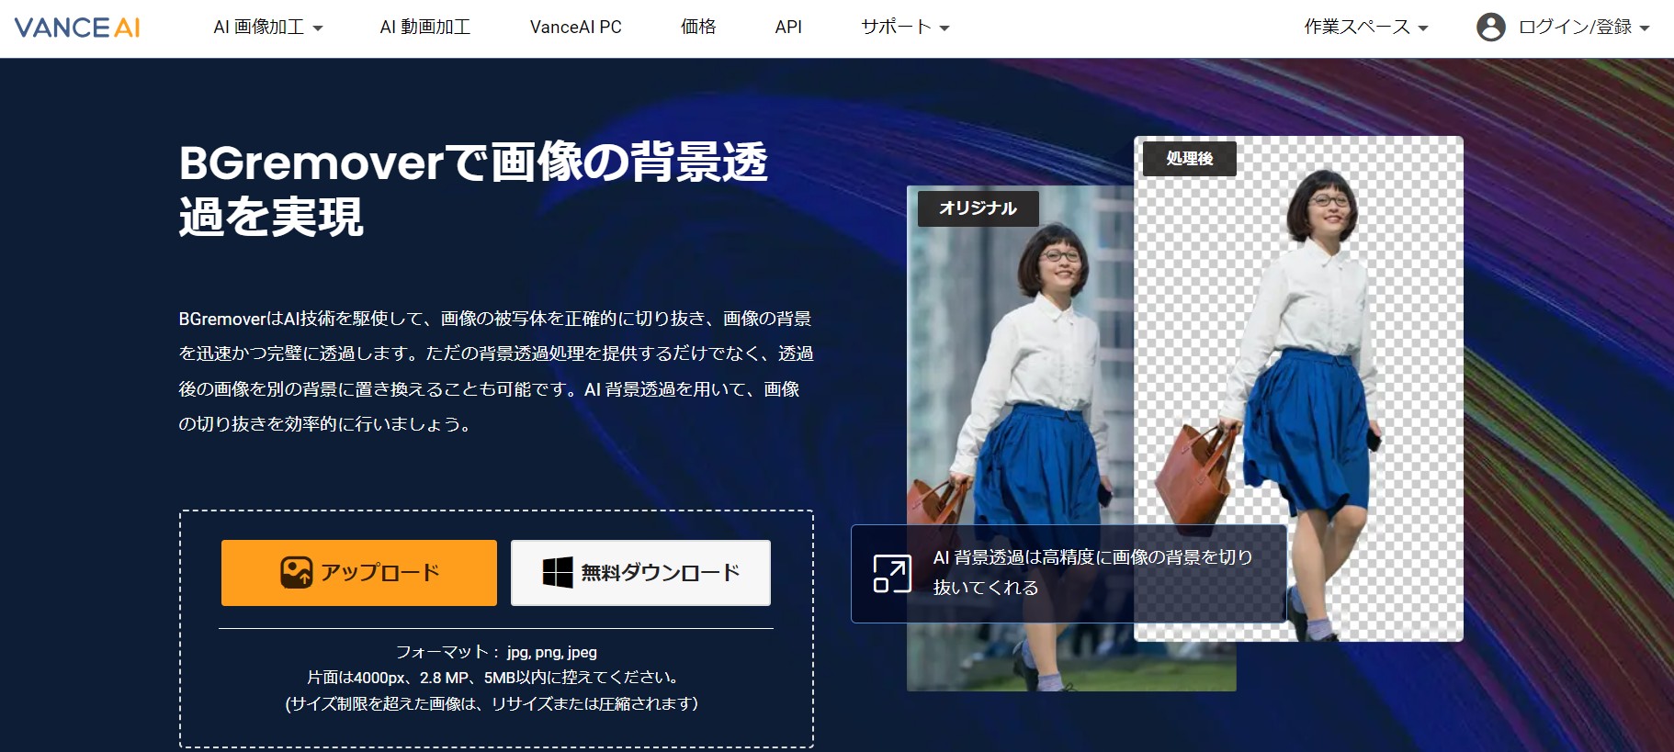The image size is (1674, 752).
Task: Click the Windows logo on the download button
Action: tap(557, 572)
